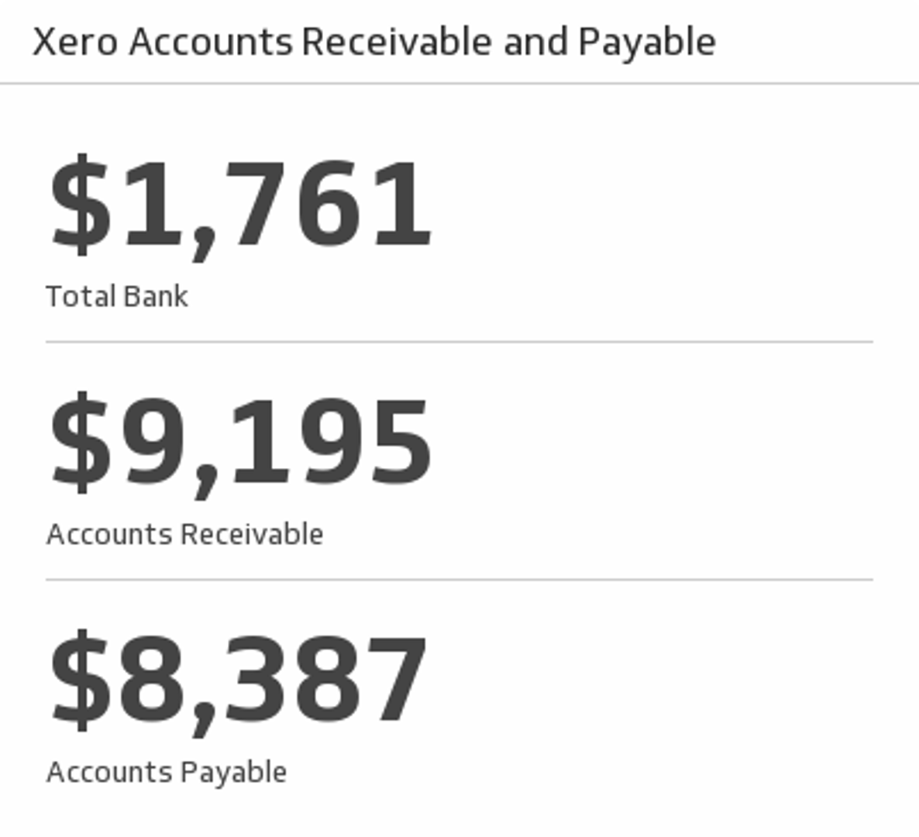This screenshot has height=837, width=919.
Task: Click the word Receivable under $9,195
Action: (x=252, y=535)
